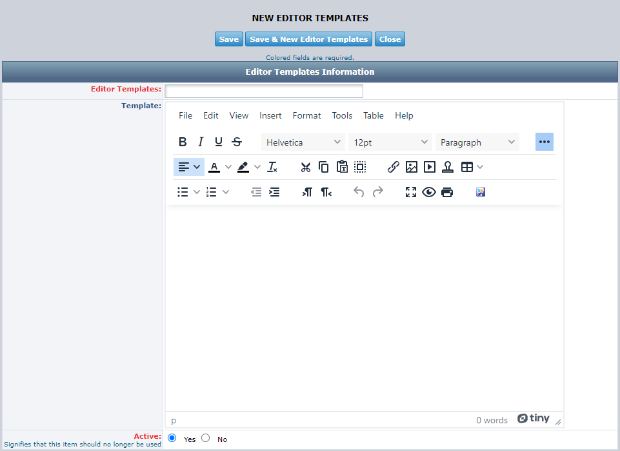620x451 pixels.
Task: Increase indent of the paragraph
Action: coord(274,193)
